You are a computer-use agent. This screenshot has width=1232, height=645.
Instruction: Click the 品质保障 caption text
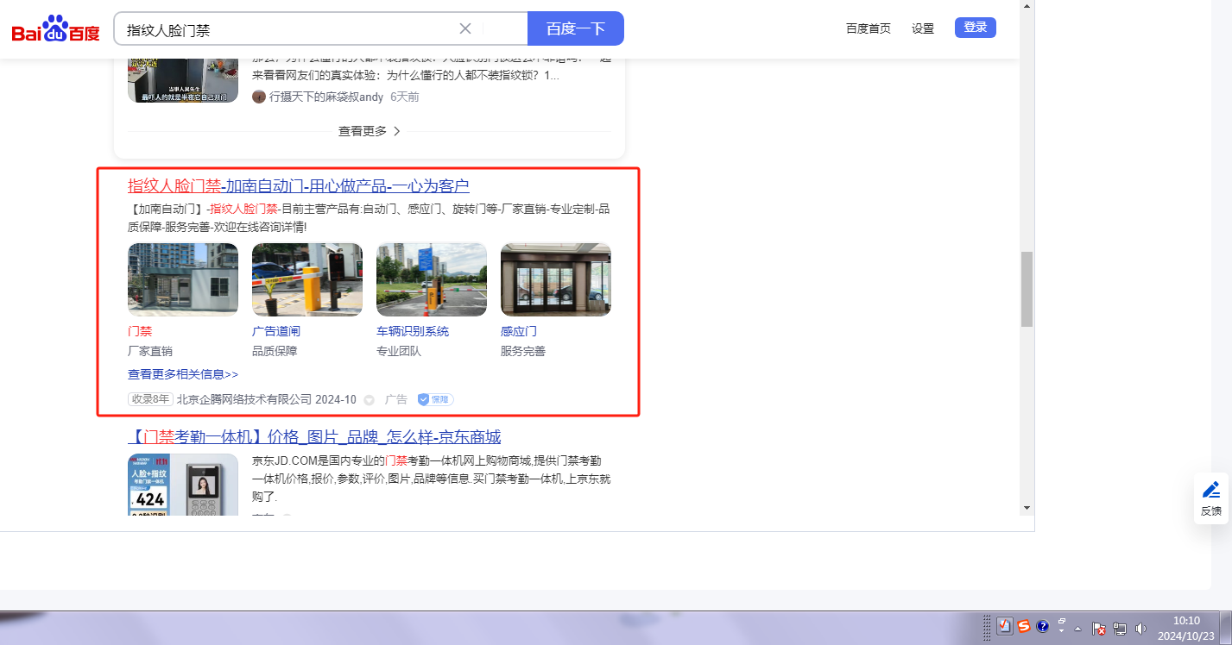click(275, 351)
